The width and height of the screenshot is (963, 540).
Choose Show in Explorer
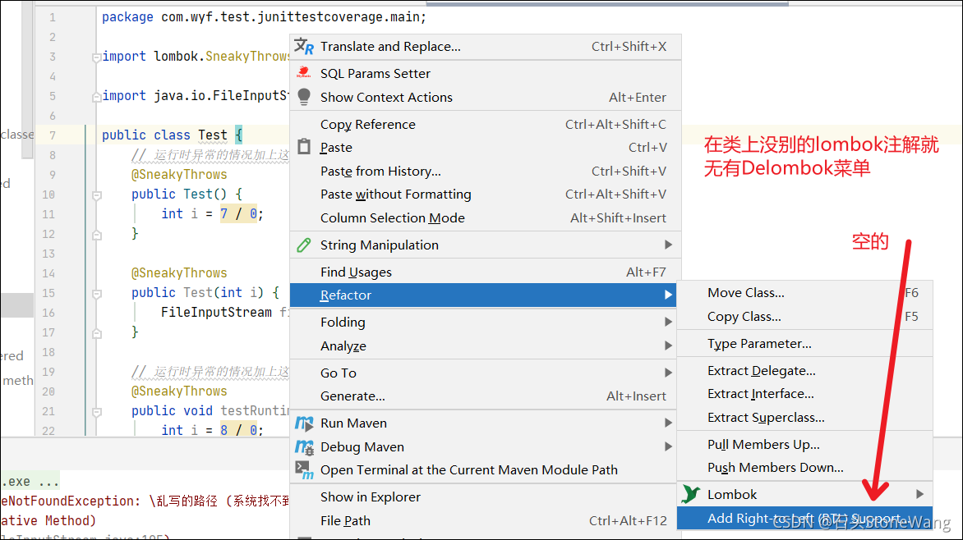click(x=482, y=497)
